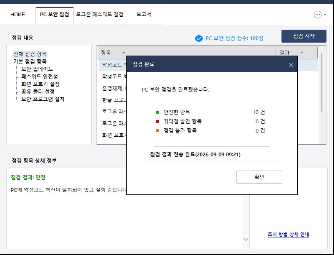Choose 화면 보호기 설정 tree item
This screenshot has width=334, height=255.
40,84
